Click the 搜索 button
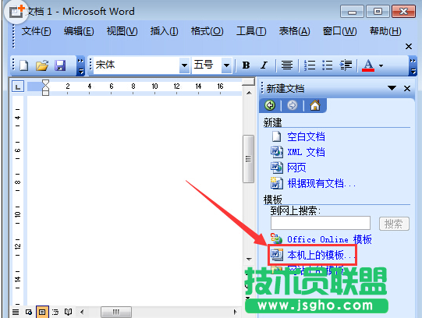Viewport: 422px width, 318px height. [x=394, y=224]
